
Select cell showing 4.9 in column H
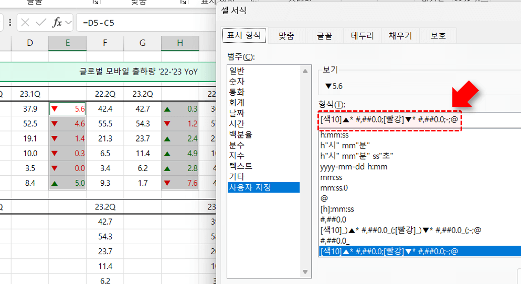pos(180,154)
